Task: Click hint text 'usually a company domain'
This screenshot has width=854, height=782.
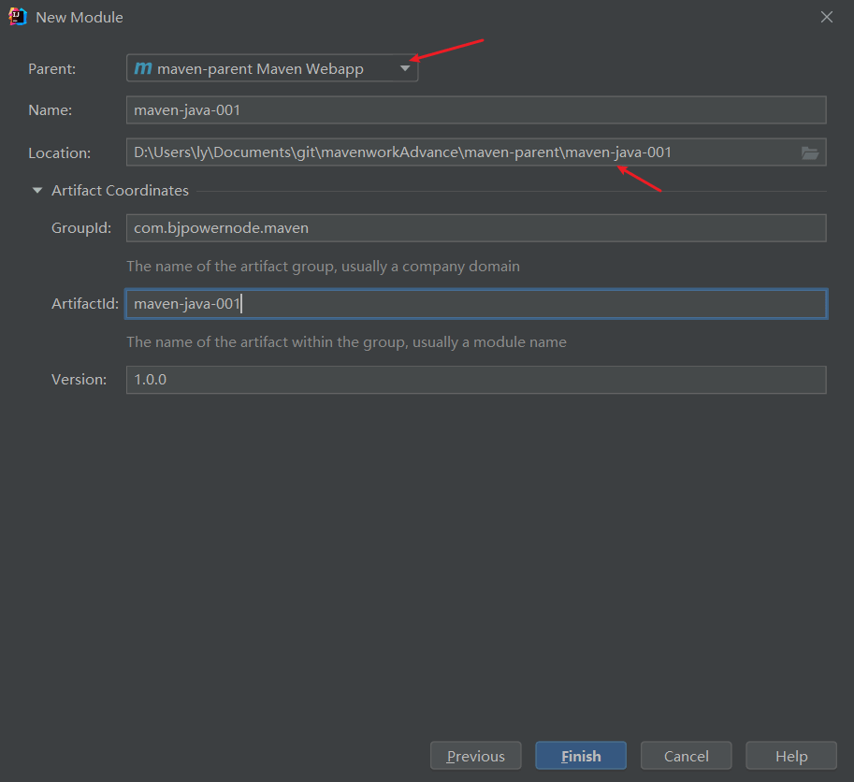Action: pyautogui.click(x=430, y=267)
